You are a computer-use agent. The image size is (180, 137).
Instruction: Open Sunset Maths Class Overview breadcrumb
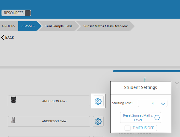pyautogui.click(x=105, y=26)
